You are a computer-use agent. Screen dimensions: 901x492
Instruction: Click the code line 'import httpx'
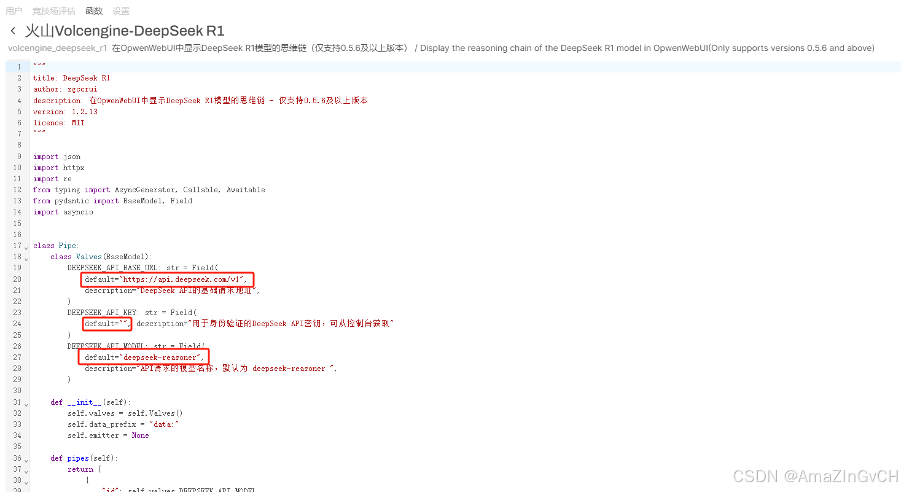(x=59, y=168)
